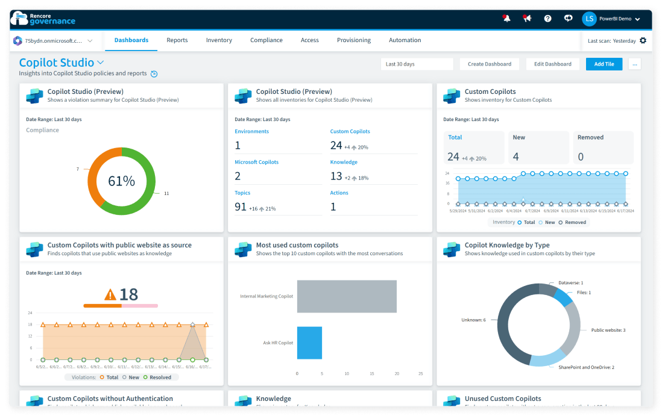Open the feedback chat icon
Viewport: 662px width, 416px height.
tap(568, 18)
